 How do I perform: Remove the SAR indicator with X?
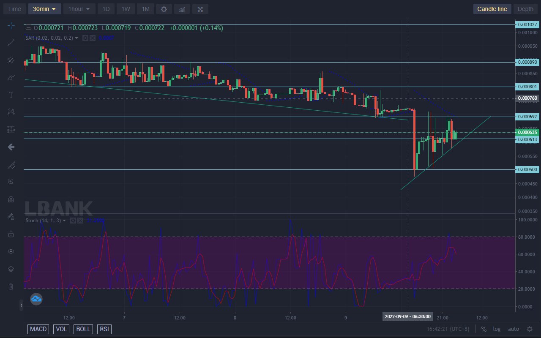[x=92, y=38]
